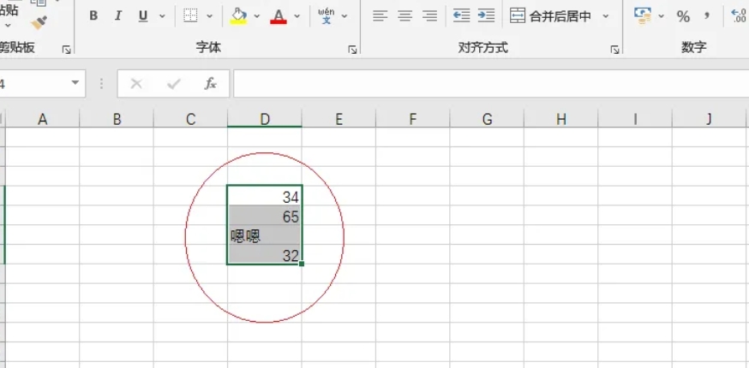Apply comma style number format
This screenshot has width=749, height=368.
pos(708,15)
